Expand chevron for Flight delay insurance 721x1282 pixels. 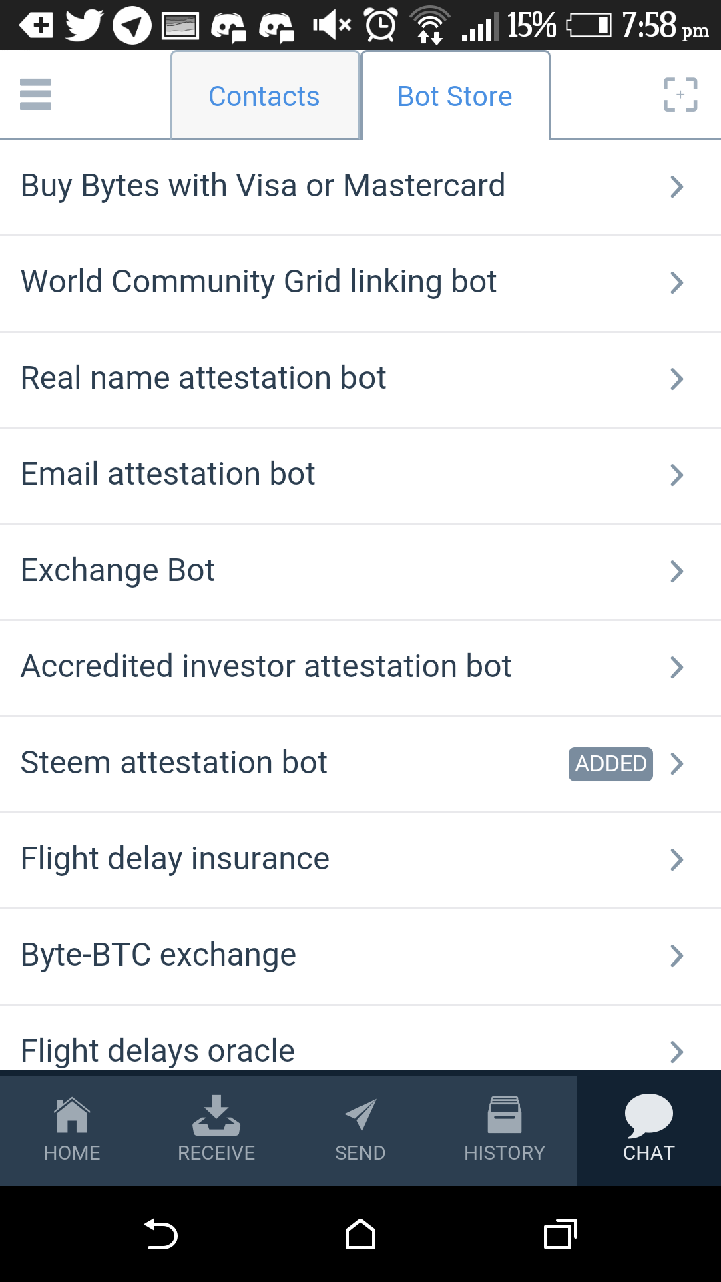tap(676, 860)
